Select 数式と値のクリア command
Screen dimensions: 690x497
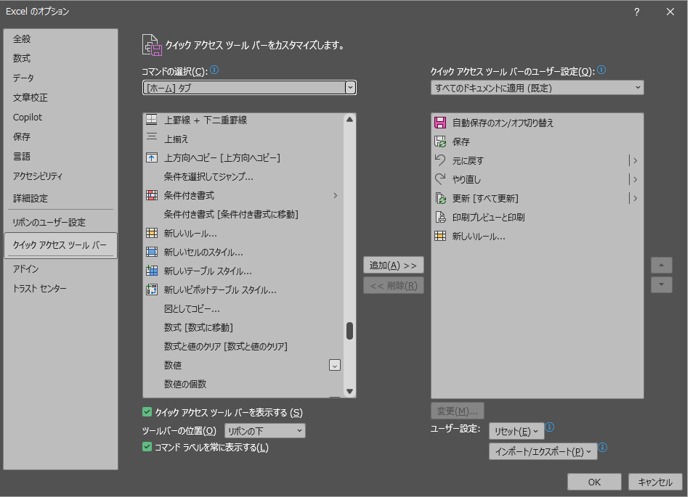(243, 346)
